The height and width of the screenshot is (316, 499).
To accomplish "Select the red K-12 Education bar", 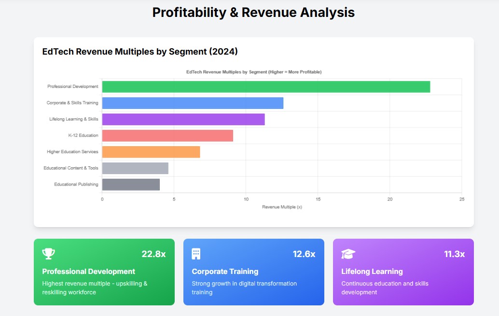I will pos(167,136).
